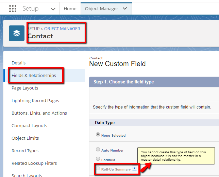Expand the Setup app dropdown chevron
The width and height of the screenshot is (219, 177).
pos(53,9)
